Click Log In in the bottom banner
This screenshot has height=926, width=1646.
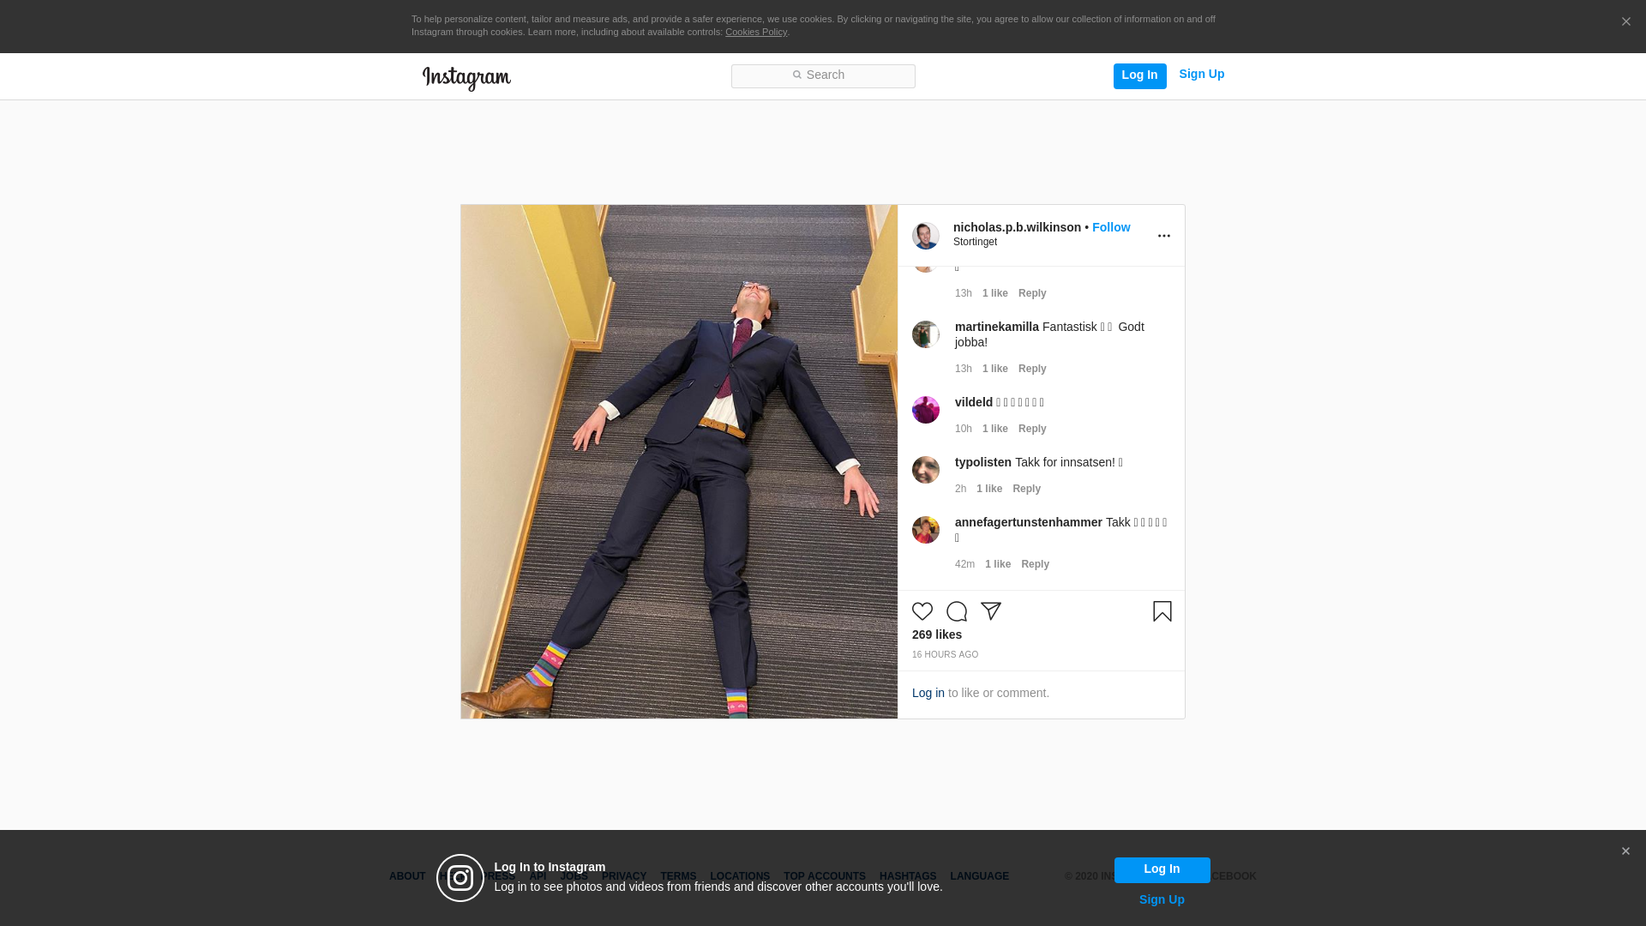pos(1162,869)
